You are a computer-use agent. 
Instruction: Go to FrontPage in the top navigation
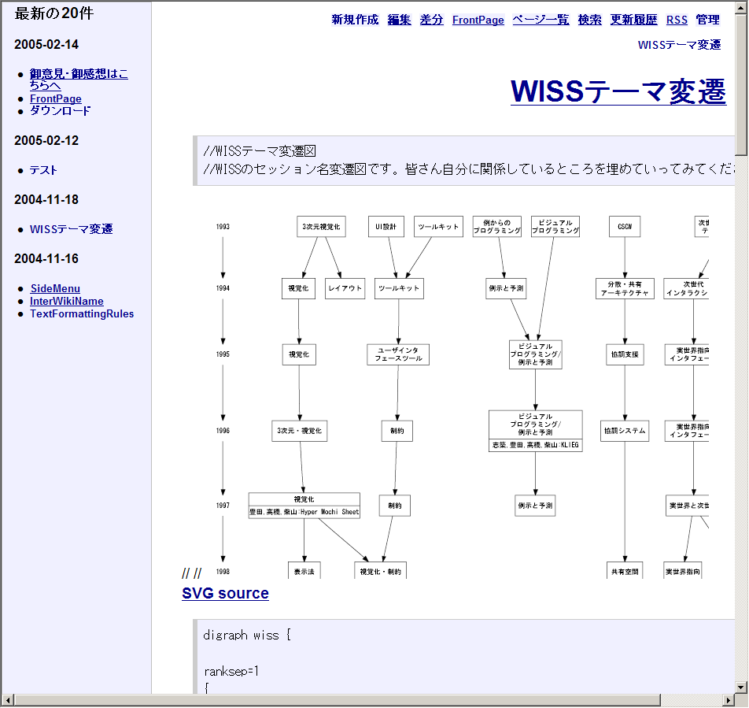point(478,20)
